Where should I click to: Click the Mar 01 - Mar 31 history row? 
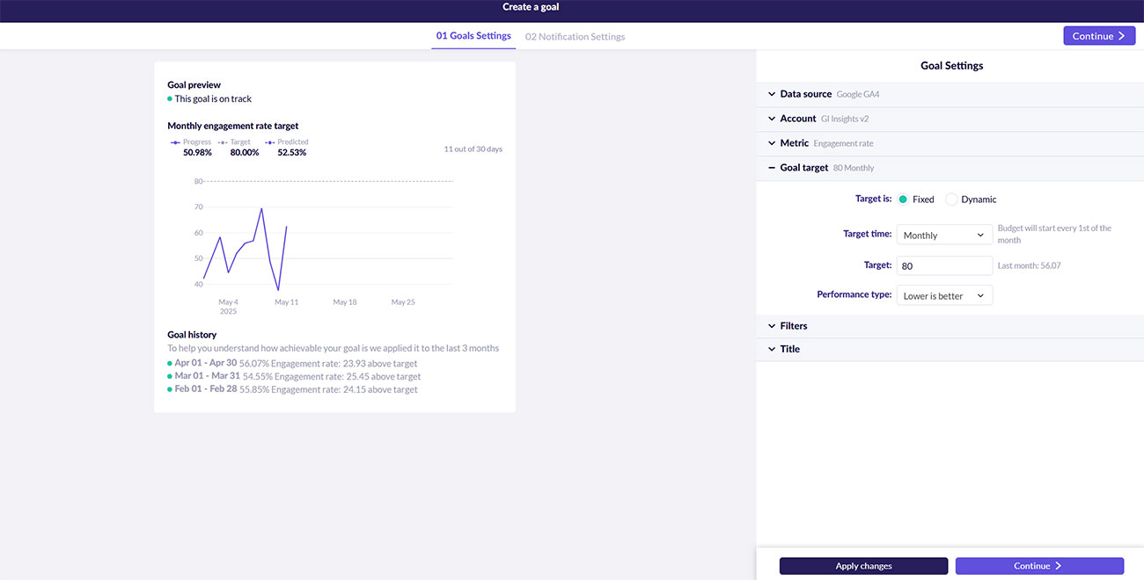(x=294, y=376)
